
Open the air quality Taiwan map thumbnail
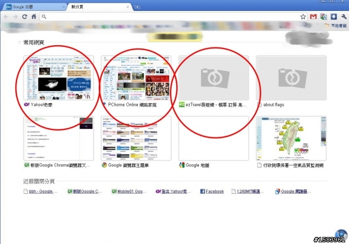coord(291,138)
